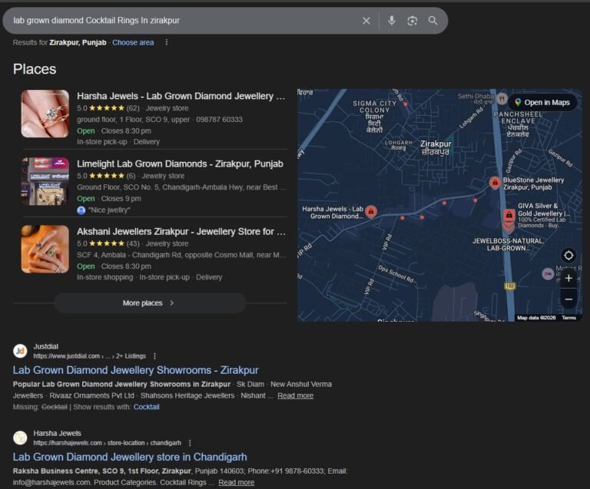
Task: Click the Harsha Jewels phone number 098787 60333
Action: click(220, 120)
